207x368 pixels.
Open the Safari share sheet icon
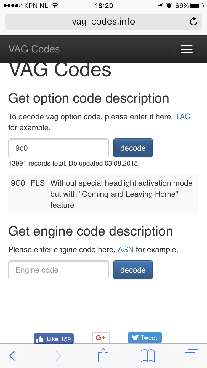click(103, 355)
